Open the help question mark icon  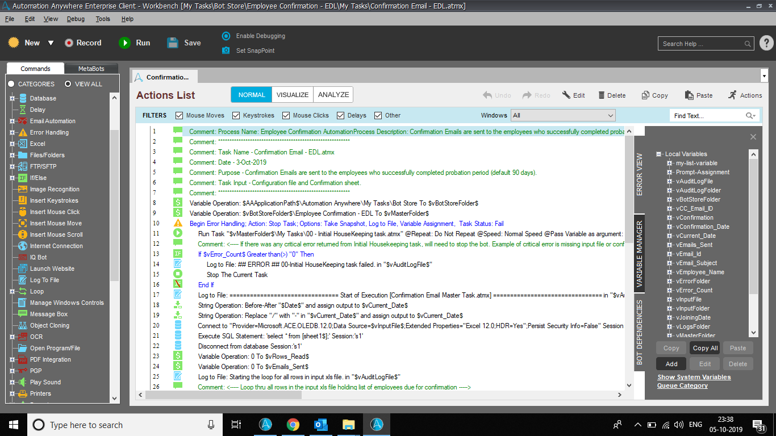(x=766, y=43)
